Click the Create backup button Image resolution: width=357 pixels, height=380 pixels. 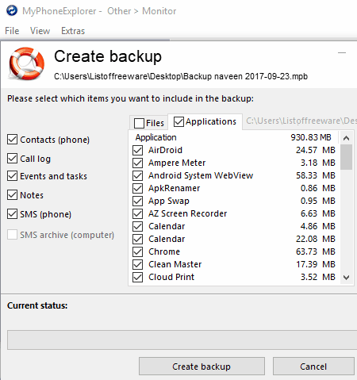pyautogui.click(x=202, y=367)
